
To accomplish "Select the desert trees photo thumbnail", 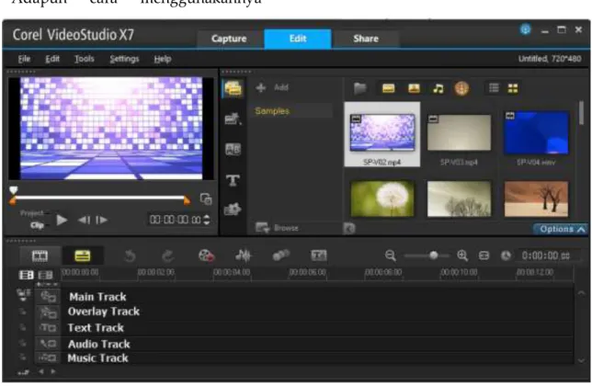I will point(536,199).
